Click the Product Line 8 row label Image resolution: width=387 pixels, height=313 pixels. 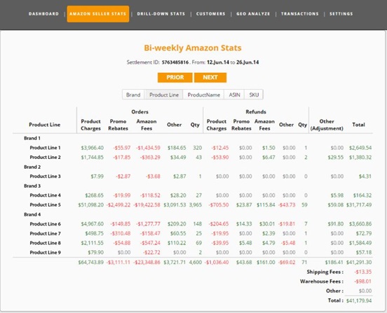pos(45,243)
